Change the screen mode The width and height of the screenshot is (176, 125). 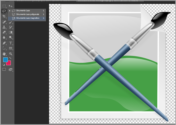pos(10,70)
